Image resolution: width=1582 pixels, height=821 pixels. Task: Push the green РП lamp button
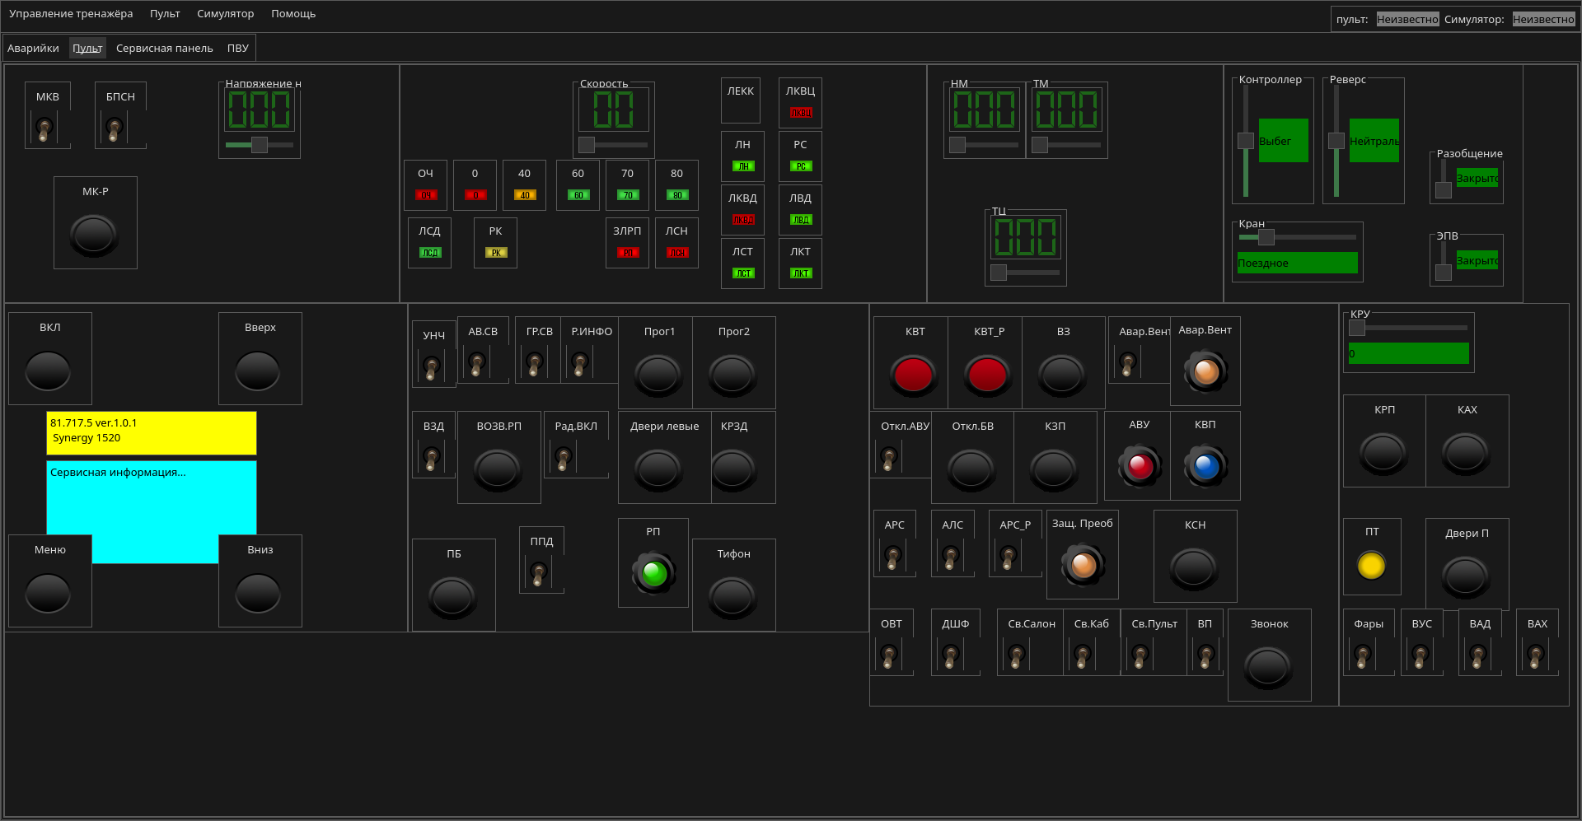tap(654, 573)
